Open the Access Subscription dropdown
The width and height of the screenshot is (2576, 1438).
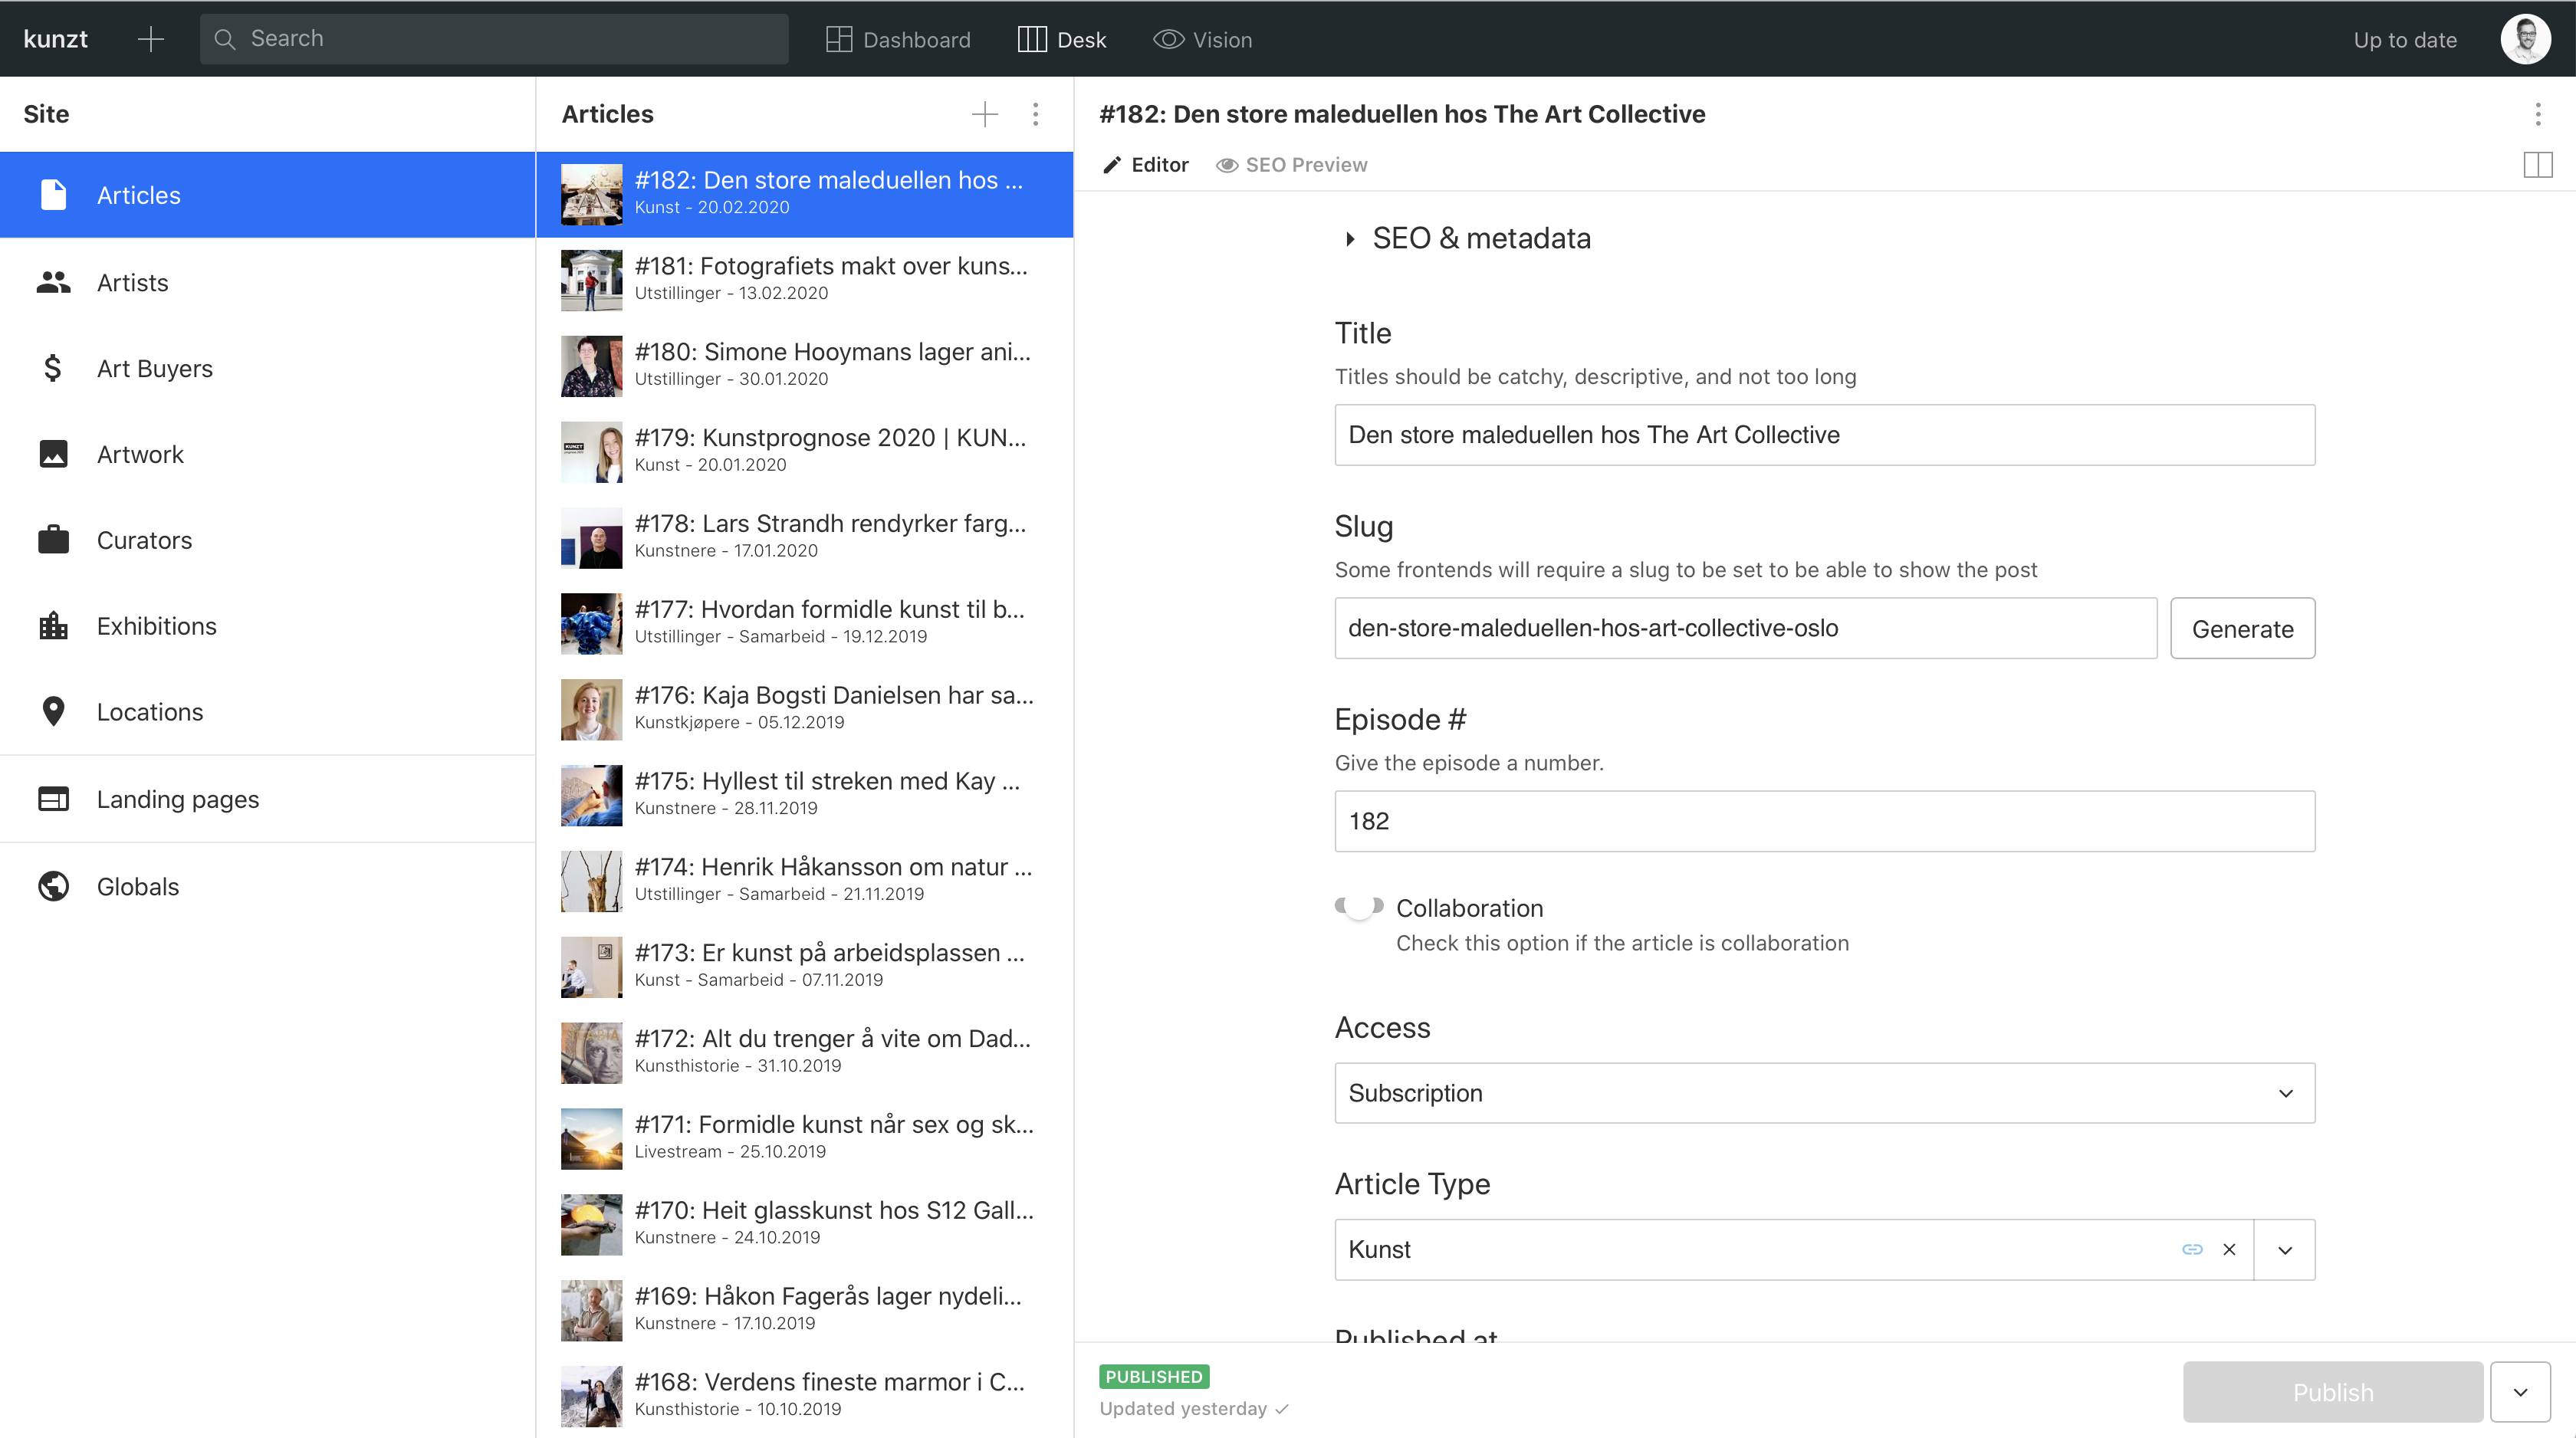[1824, 1093]
